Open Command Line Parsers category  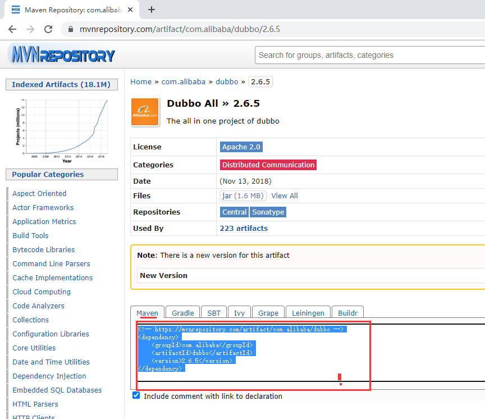(51, 263)
